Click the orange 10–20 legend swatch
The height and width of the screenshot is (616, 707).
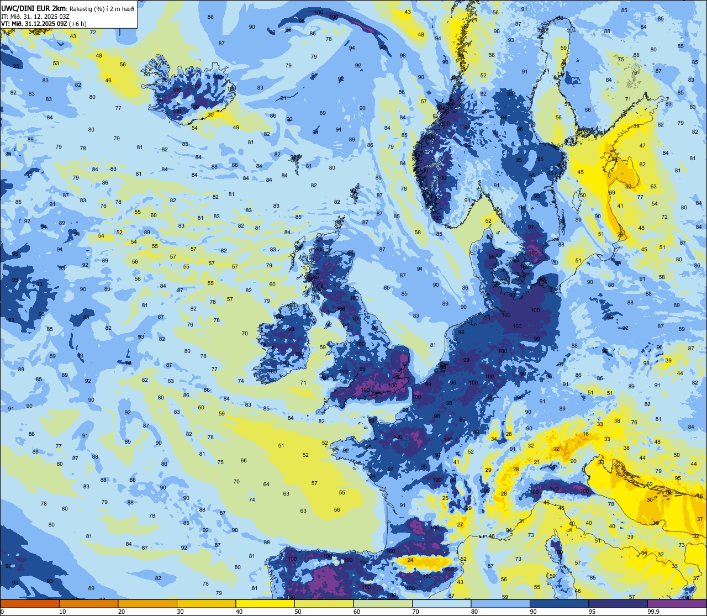point(88,604)
